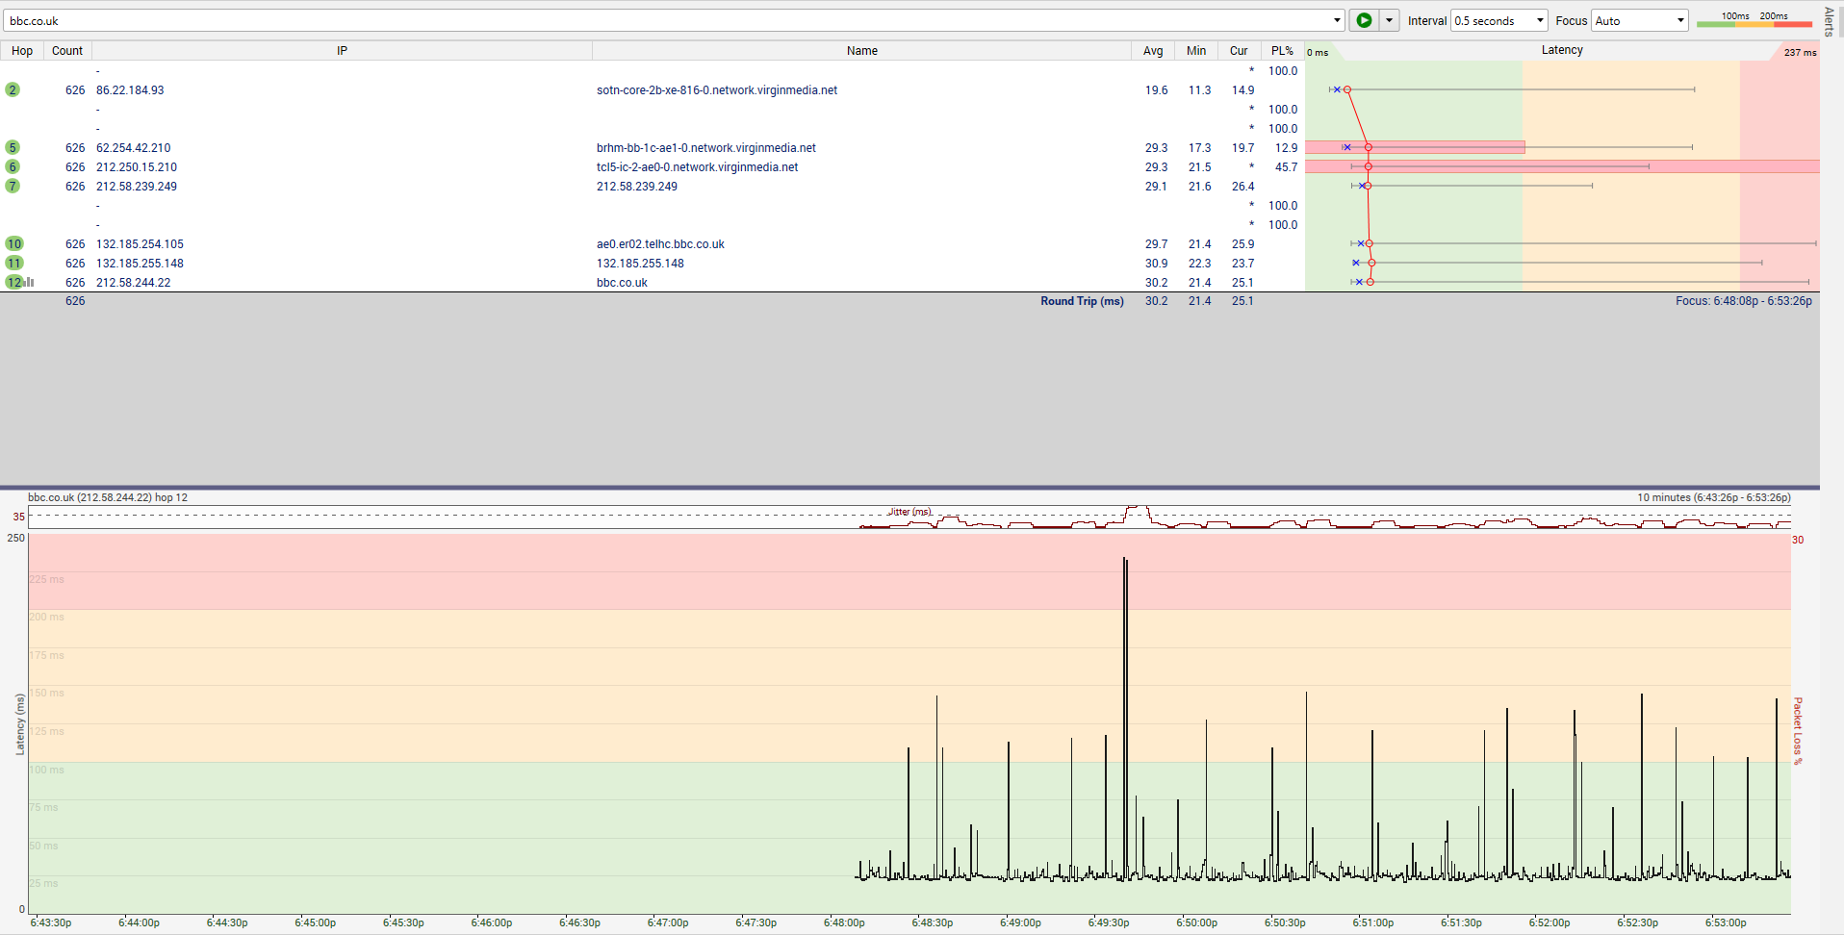1844x935 pixels.
Task: Click the hop 2 latency marker in graph
Action: pos(1347,89)
